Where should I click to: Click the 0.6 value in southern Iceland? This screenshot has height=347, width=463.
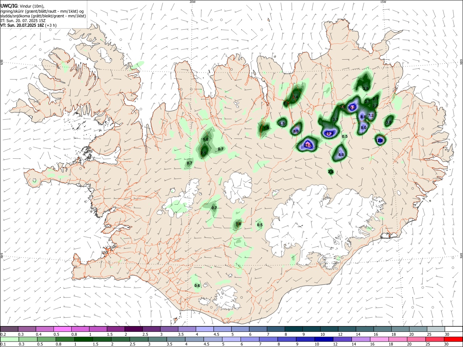[x=197, y=286]
